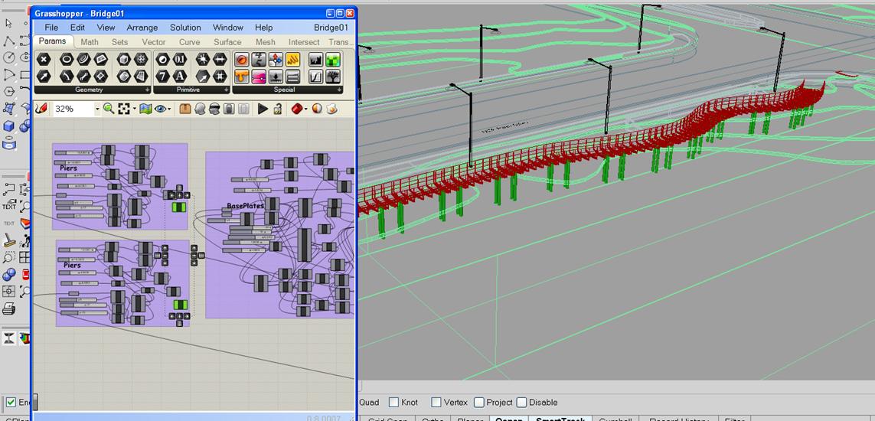Click the play solver arrow icon
The image size is (875, 421).
pos(263,109)
